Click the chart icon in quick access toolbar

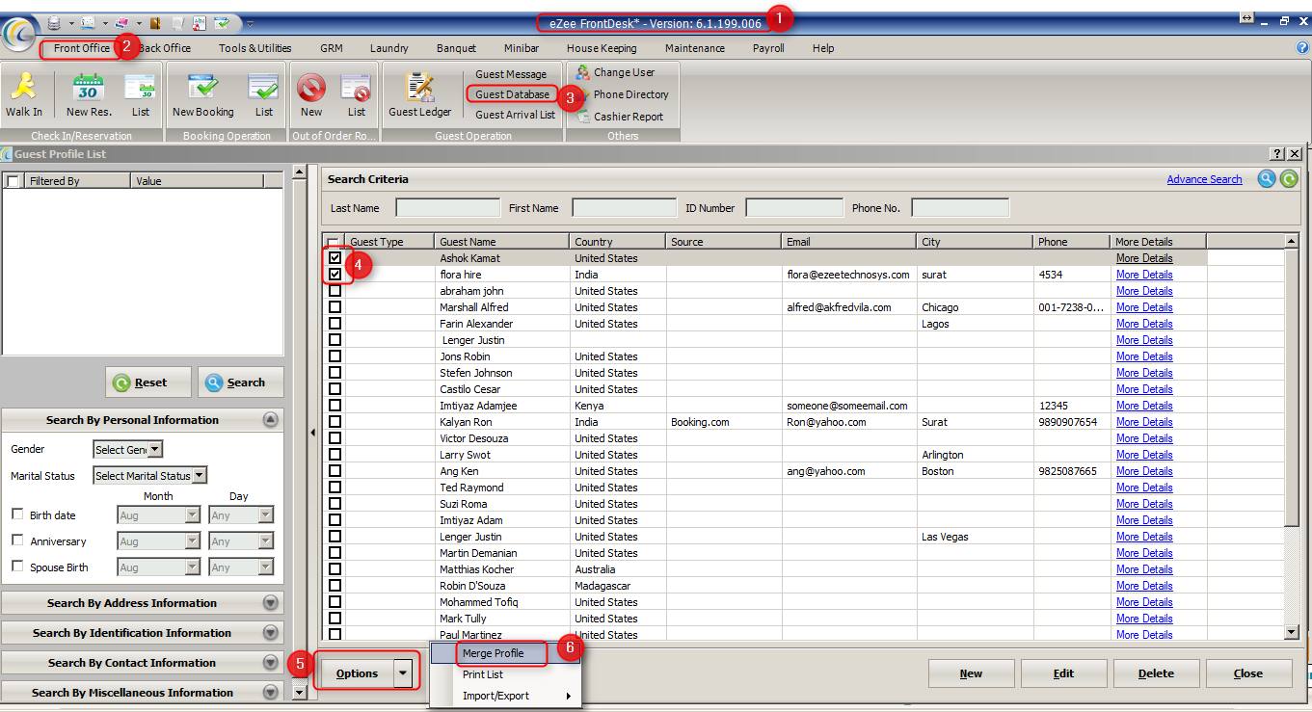(x=88, y=22)
